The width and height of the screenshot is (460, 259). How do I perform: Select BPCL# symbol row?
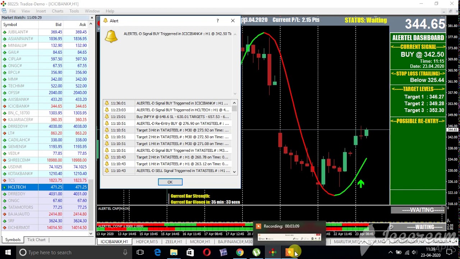point(45,73)
